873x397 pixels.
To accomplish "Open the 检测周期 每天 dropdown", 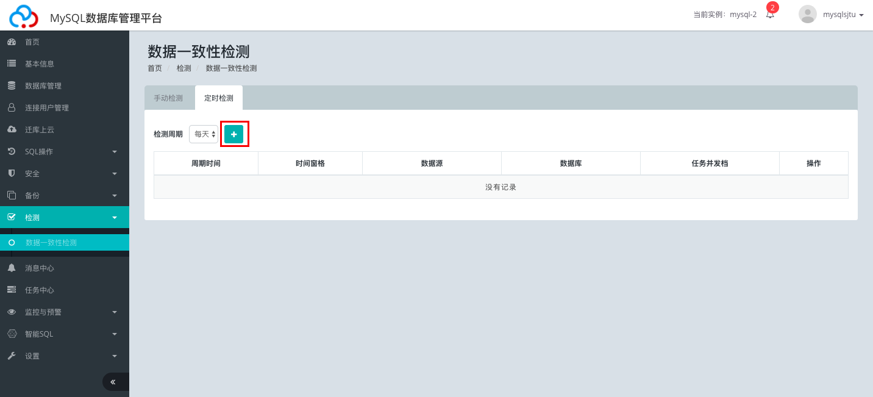I will click(x=204, y=134).
